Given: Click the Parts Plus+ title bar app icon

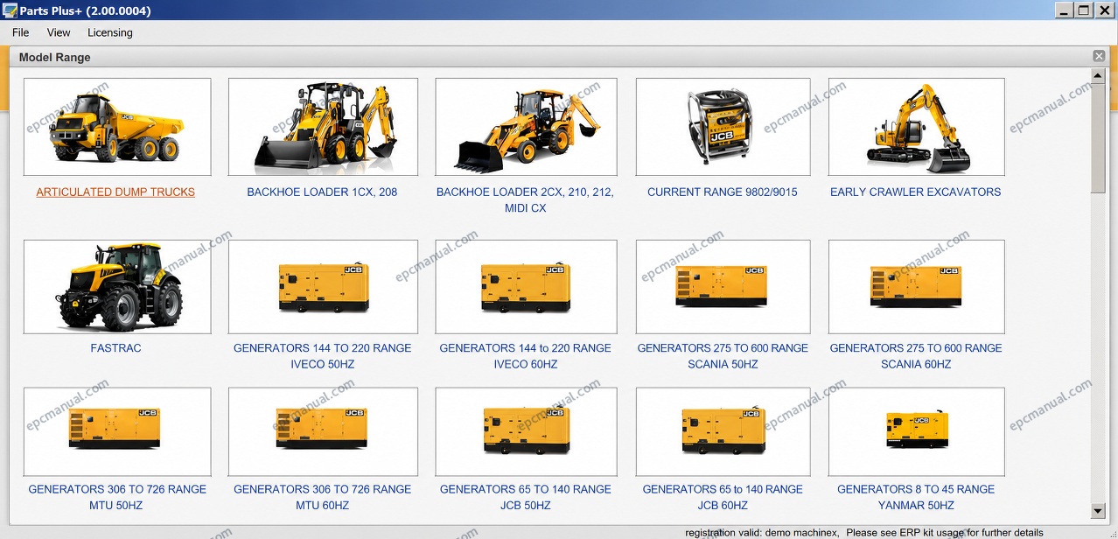Looking at the screenshot, I should [10, 10].
